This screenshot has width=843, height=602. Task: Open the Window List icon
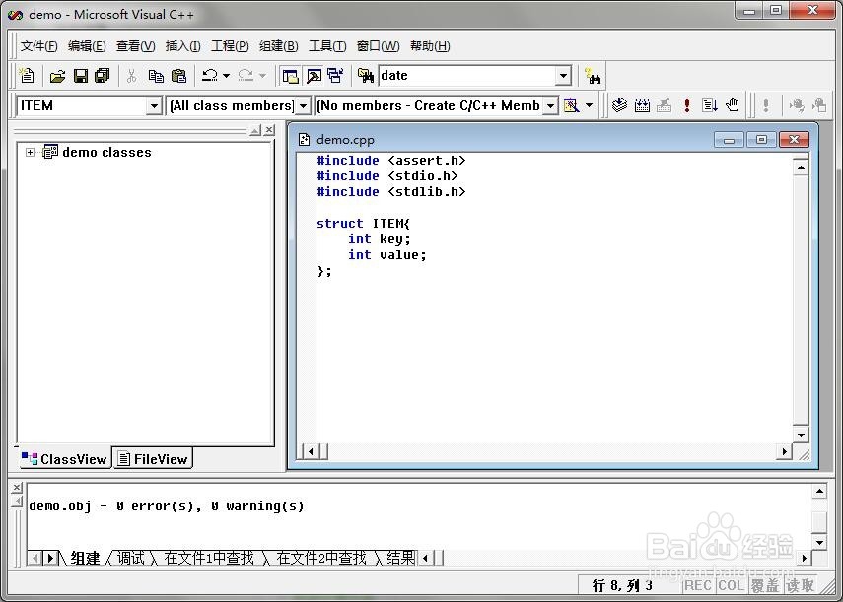point(336,76)
